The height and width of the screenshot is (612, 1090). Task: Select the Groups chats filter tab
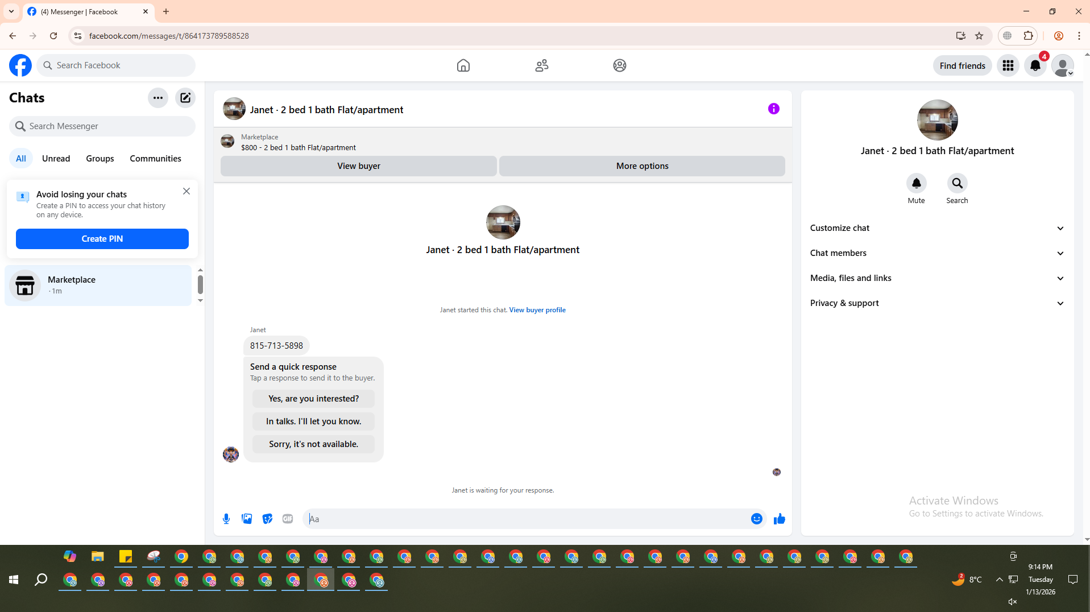coord(100,159)
